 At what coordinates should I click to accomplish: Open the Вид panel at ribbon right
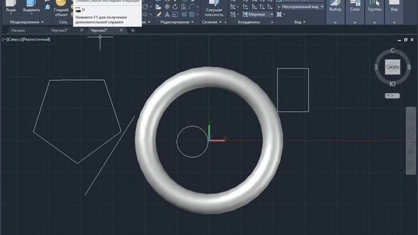(394, 12)
